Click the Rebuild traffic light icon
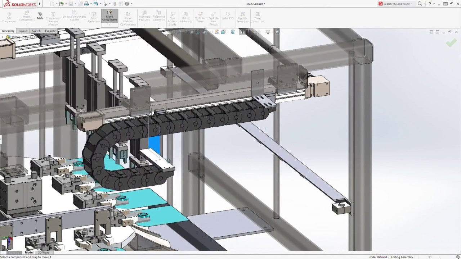Image resolution: width=461 pixels, height=259 pixels. tap(115, 4)
